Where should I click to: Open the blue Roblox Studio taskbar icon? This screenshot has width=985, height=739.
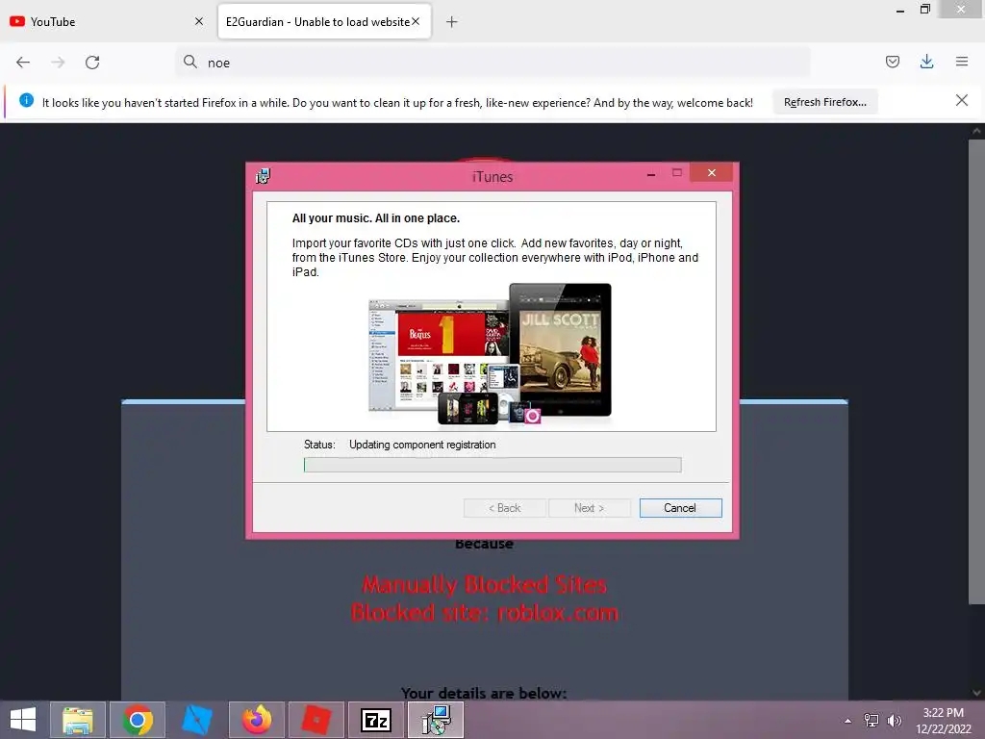coord(197,720)
